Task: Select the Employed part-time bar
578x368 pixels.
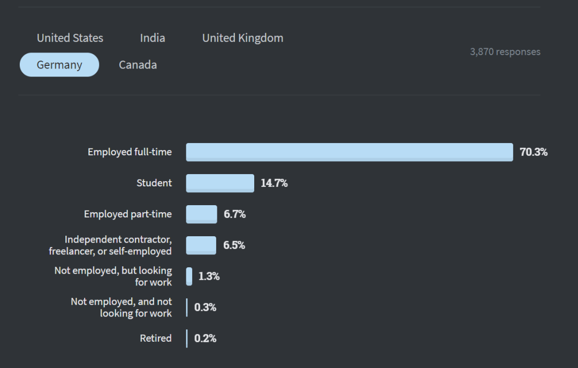Action: tap(202, 214)
